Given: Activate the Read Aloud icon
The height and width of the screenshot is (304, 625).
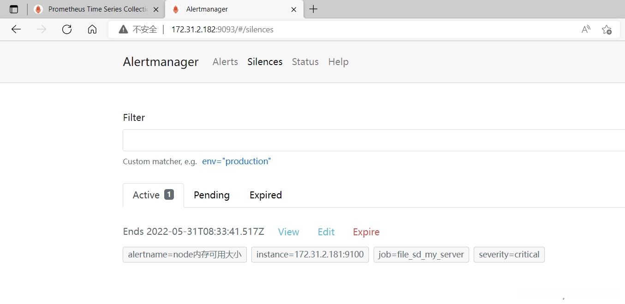Looking at the screenshot, I should click(586, 30).
